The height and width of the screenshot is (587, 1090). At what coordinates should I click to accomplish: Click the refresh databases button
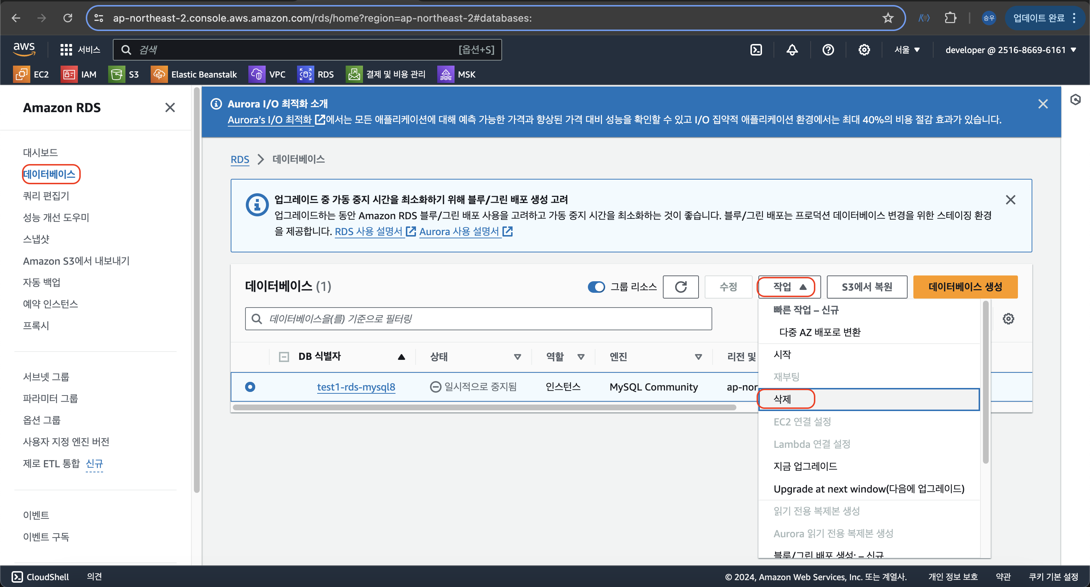point(681,287)
